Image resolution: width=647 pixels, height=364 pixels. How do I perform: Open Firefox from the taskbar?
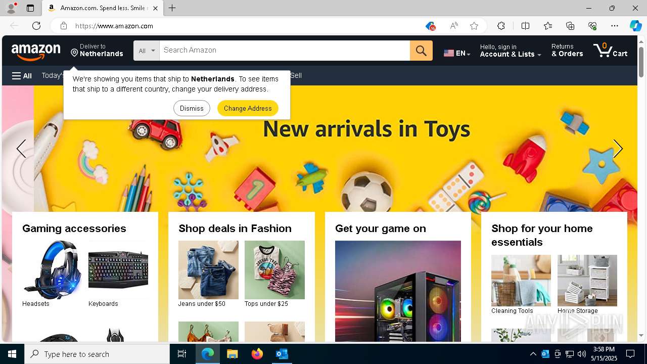pos(257,354)
